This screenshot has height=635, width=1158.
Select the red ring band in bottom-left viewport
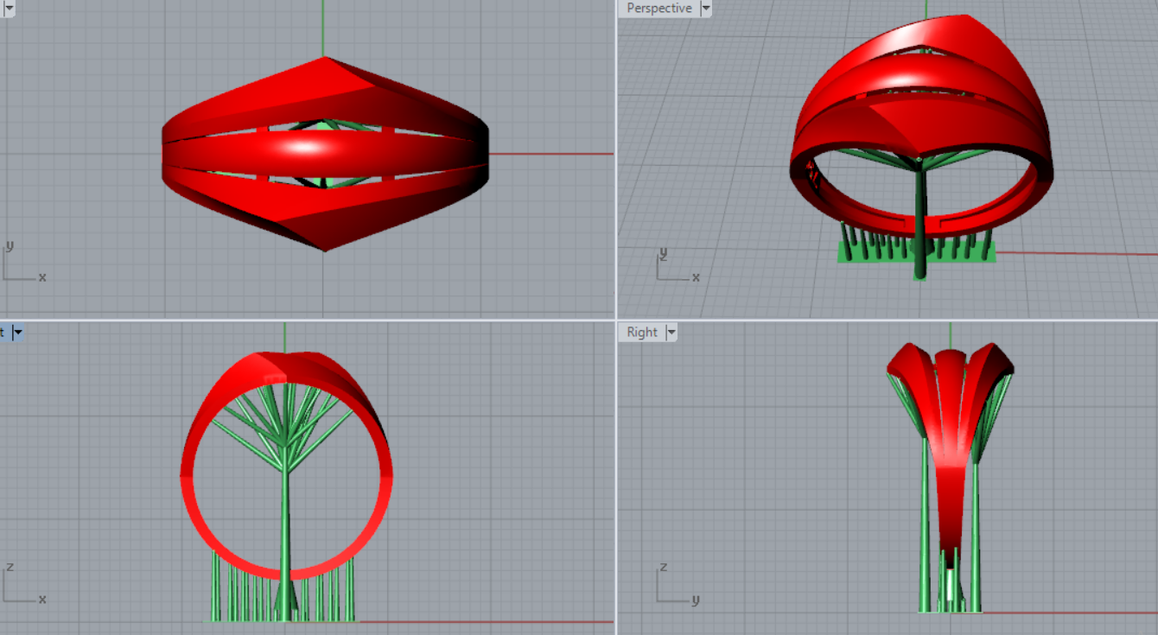380,501
